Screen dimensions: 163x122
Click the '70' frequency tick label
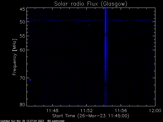point(22,78)
